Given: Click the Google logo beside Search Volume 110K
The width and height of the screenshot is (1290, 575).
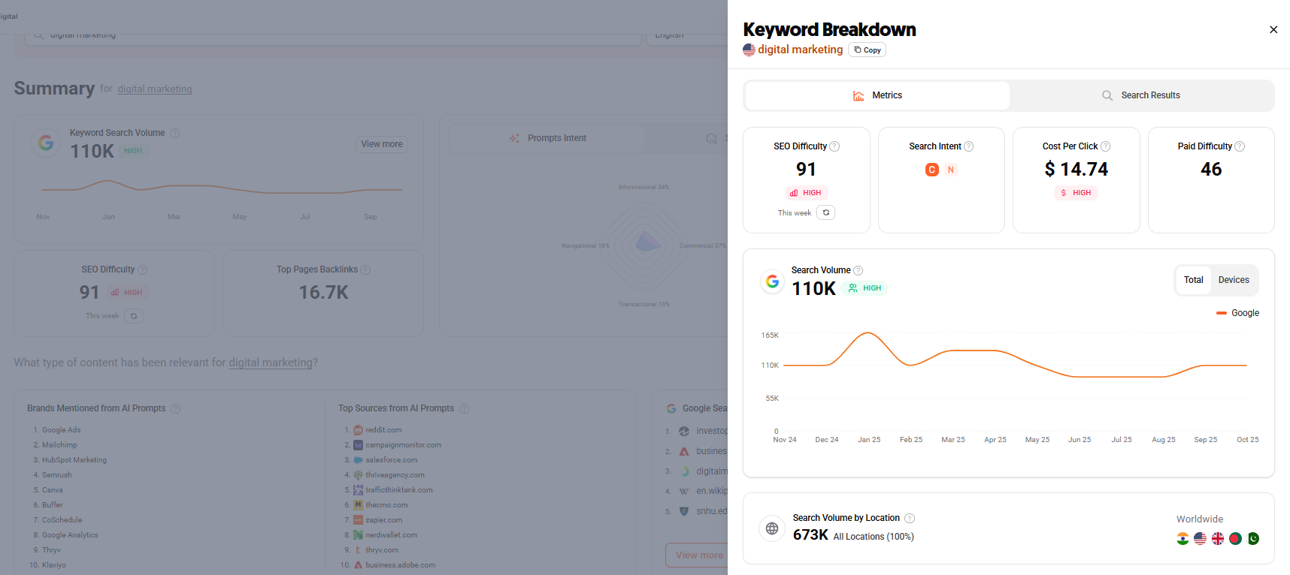Looking at the screenshot, I should [x=772, y=281].
